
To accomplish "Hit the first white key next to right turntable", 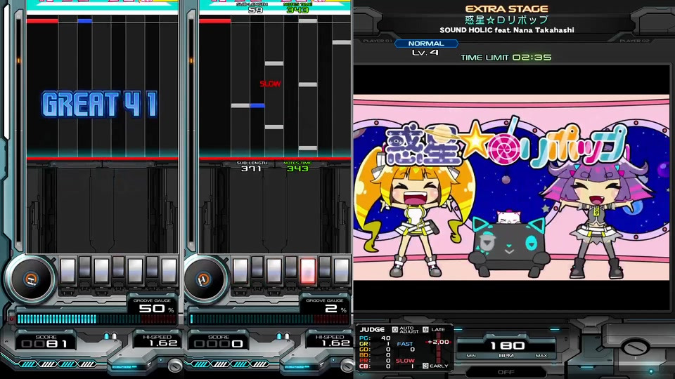I will pyautogui.click(x=240, y=271).
